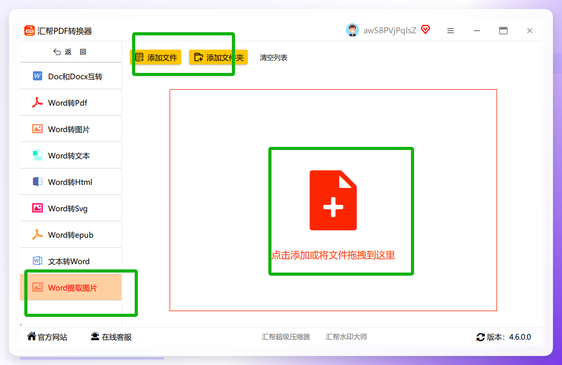Click the pink image icon beside Word转Svg
The image size is (562, 365).
click(38, 208)
